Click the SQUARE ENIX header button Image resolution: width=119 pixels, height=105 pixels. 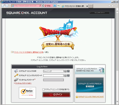(x=99, y=13)
